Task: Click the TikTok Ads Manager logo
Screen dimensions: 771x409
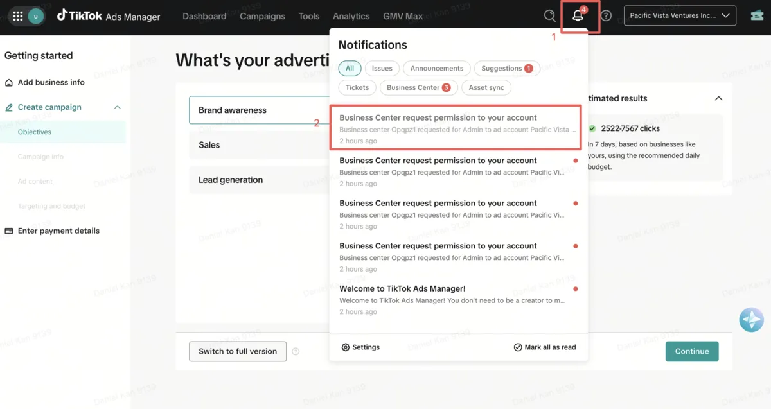Action: pyautogui.click(x=109, y=16)
